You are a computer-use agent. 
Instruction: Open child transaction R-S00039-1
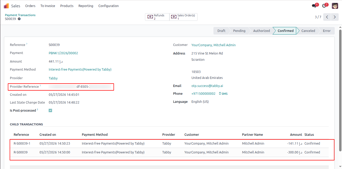[x=22, y=143]
